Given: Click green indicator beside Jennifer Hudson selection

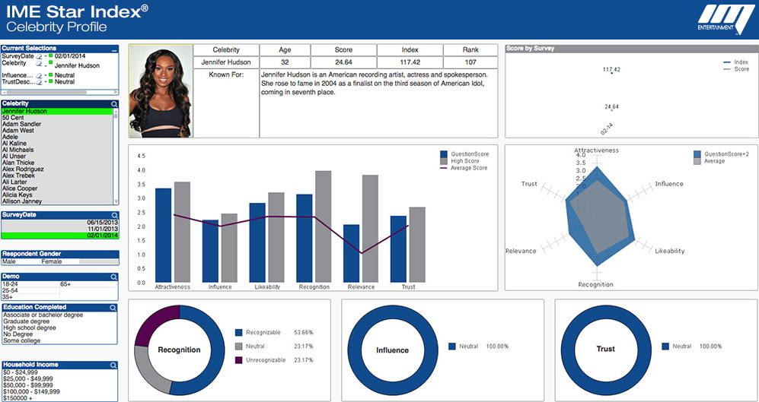Looking at the screenshot, I should 50,63.
